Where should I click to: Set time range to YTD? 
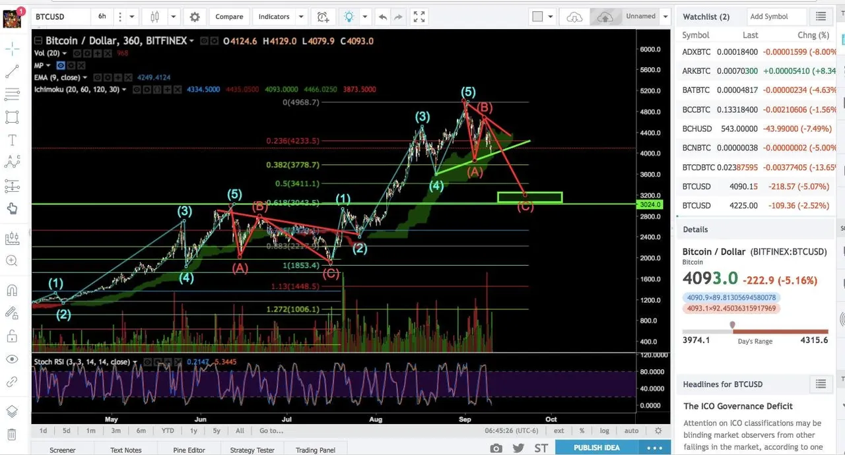[168, 431]
